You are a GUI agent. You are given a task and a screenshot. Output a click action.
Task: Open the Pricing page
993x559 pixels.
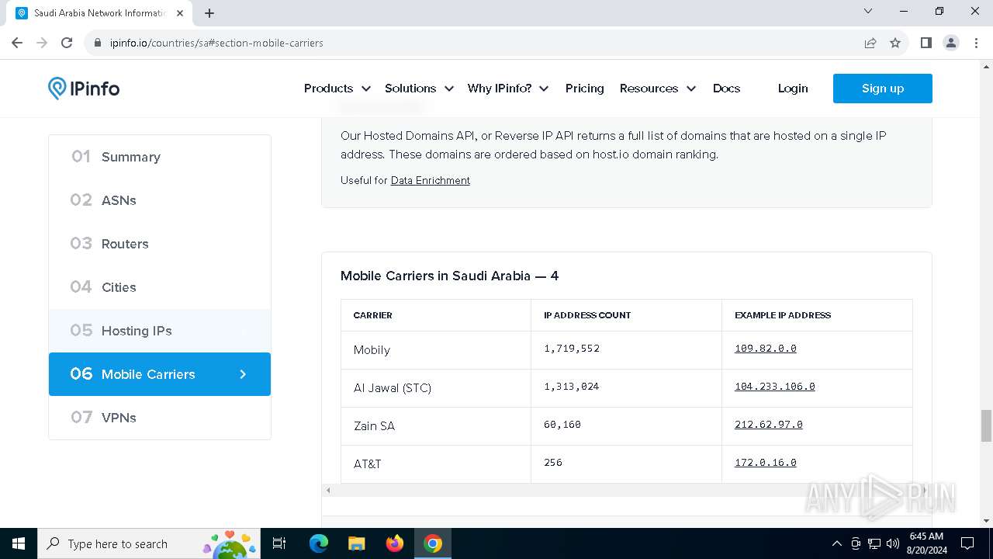click(x=584, y=89)
